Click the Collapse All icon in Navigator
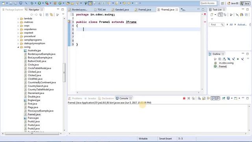The width and height of the screenshot is (252, 142). click(x=47, y=15)
